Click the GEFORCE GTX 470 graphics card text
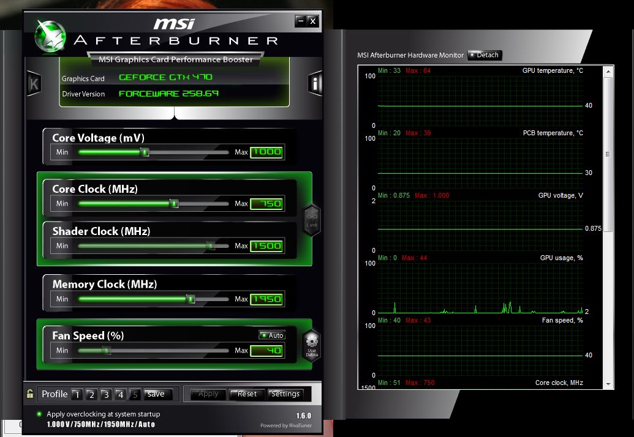This screenshot has width=634, height=437. [x=166, y=77]
